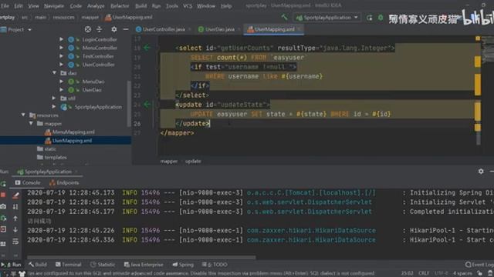Click the rerun icon beside run configuration
The height and width of the screenshot is (277, 494).
pos(369,18)
